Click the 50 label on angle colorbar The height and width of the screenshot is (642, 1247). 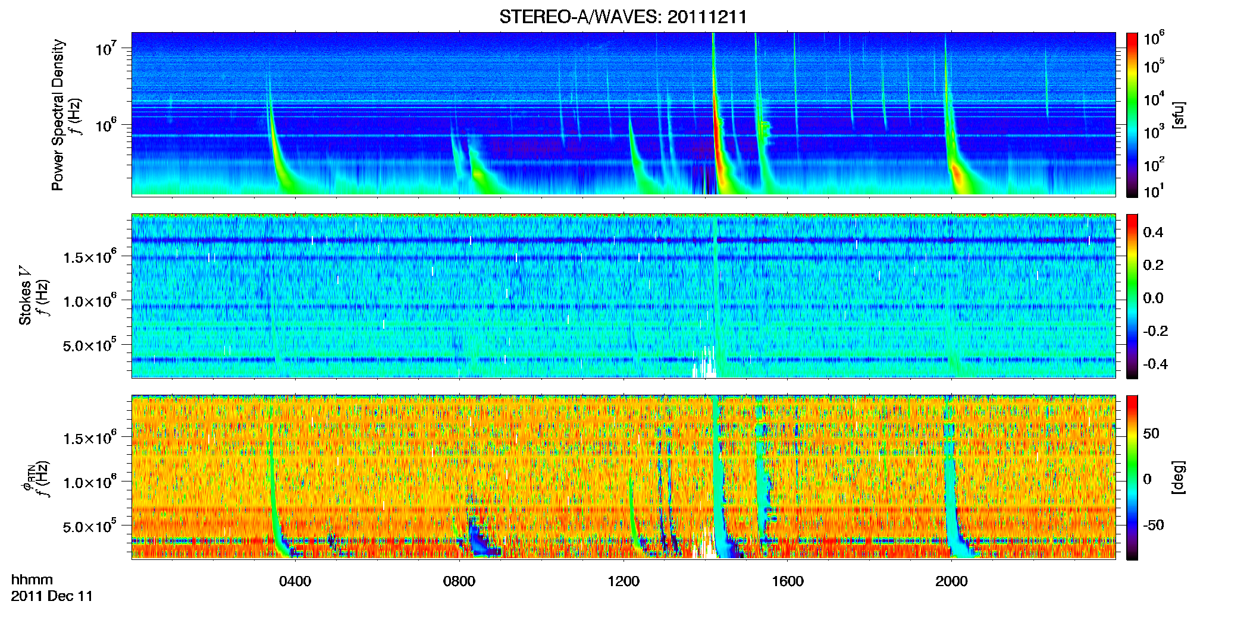(x=1151, y=433)
